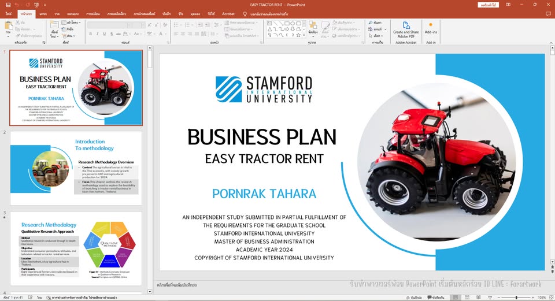The image size is (555, 301).
Task: Click the New Slide icon
Action: (54, 25)
